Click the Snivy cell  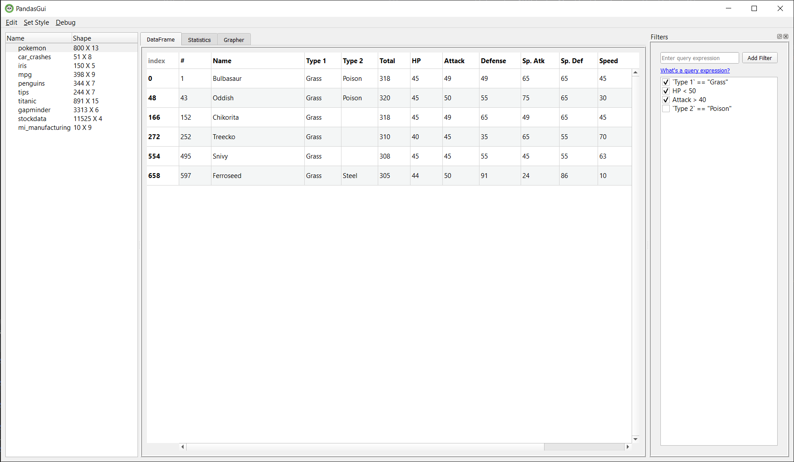(x=257, y=156)
